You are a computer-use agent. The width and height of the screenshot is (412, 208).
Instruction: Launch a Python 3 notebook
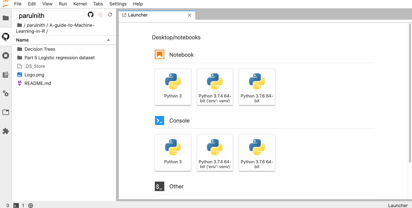click(173, 87)
